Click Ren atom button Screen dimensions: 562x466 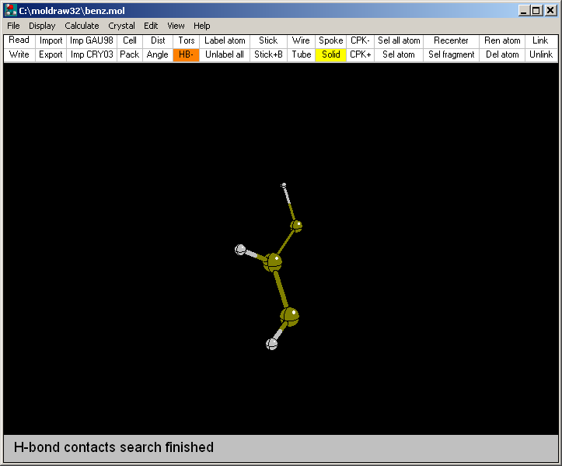coord(502,40)
